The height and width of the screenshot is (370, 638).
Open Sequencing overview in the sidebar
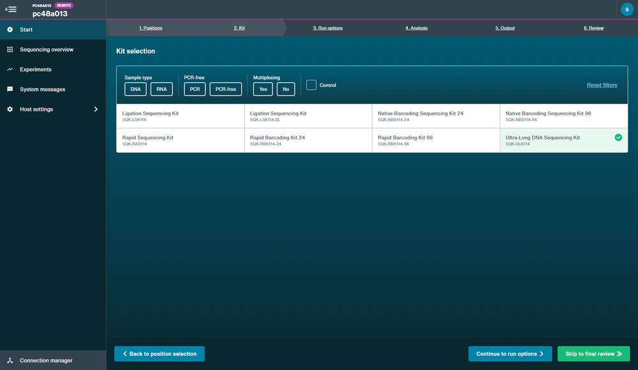[x=53, y=50]
